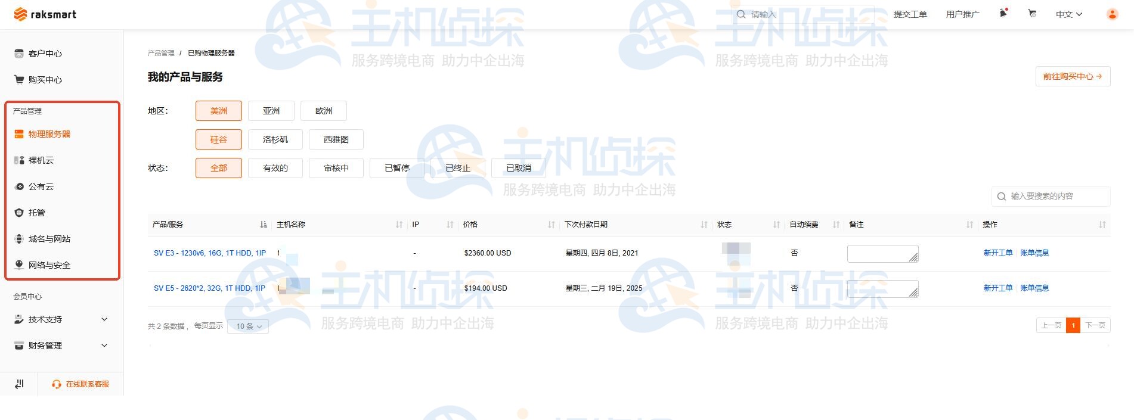Select 西雅图 location filter

[336, 139]
